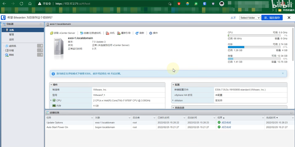Collapse the 硬件 panel
295x147 pixels.
[x=51, y=85]
